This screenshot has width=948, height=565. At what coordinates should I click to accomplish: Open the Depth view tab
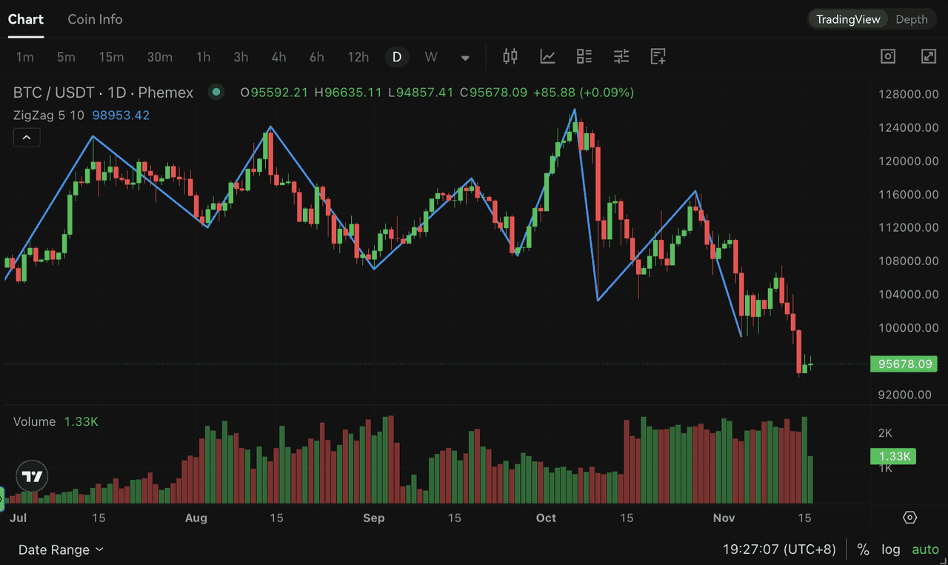click(x=912, y=19)
